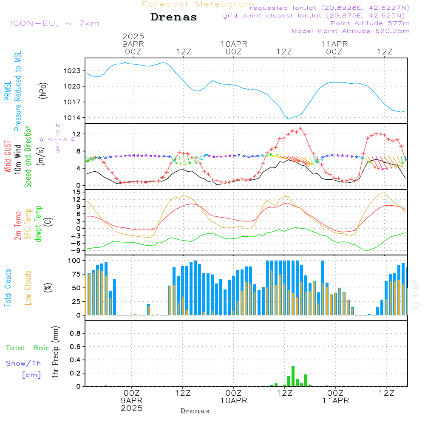Click the '10m Wind' black label
425x425 pixels.
click(17, 159)
